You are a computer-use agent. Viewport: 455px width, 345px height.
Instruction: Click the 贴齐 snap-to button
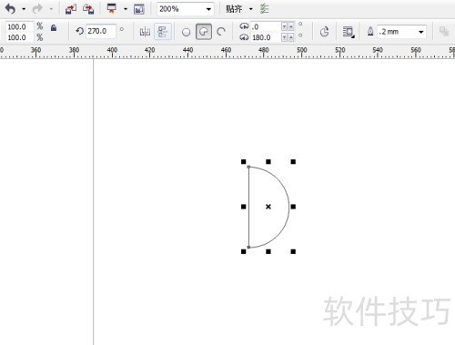tap(234, 9)
